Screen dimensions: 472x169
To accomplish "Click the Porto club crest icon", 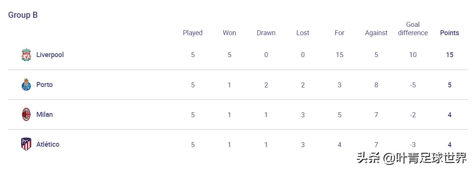I will click(26, 85).
